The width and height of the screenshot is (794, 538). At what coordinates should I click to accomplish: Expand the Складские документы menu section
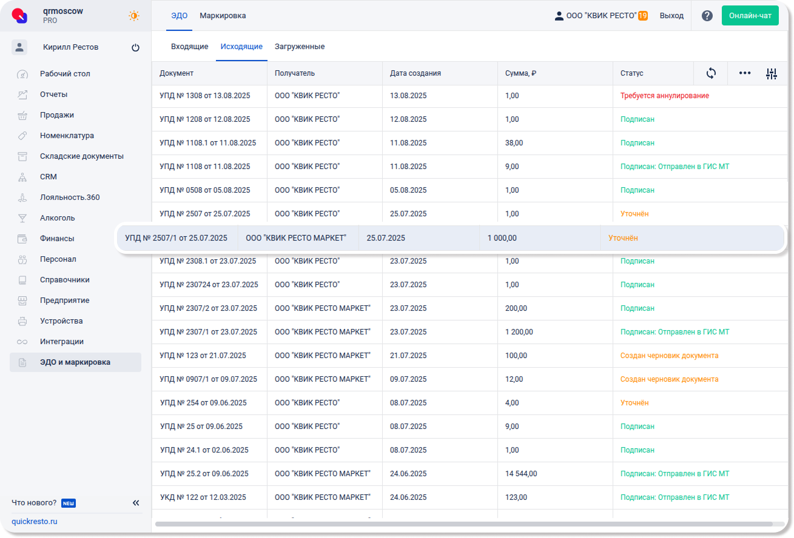(81, 156)
